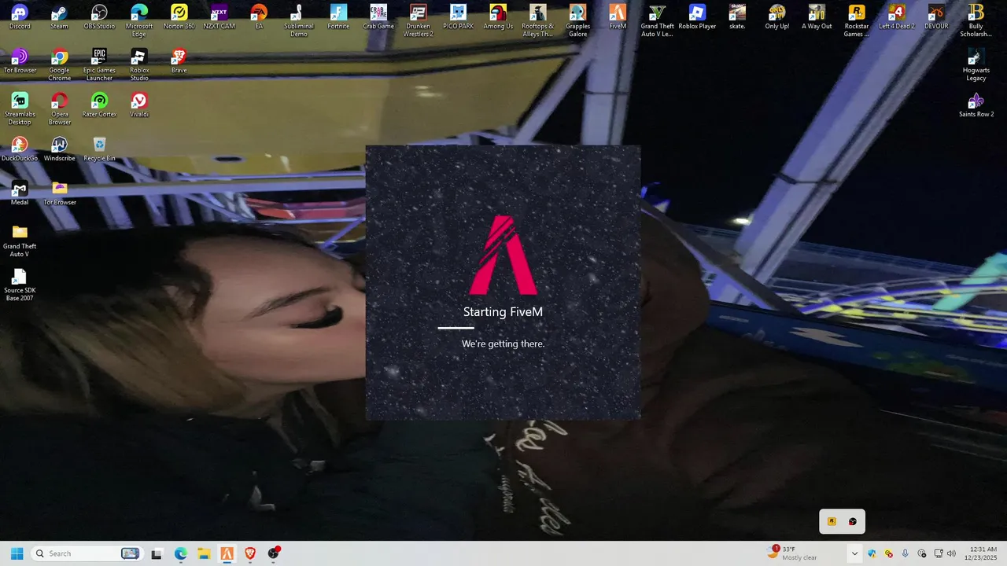
Task: Launch Fortnite from the desktop
Action: coord(338,17)
